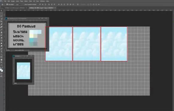Image resolution: width=174 pixels, height=111 pixels.
Task: Open the Window menu
Action: pyautogui.click(x=43, y=1)
